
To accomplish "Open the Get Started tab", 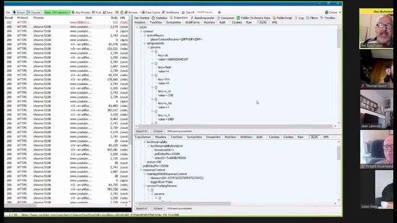I will (141, 18).
